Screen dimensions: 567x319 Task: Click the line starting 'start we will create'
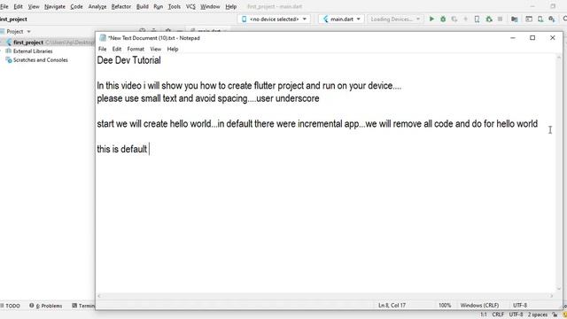click(317, 124)
